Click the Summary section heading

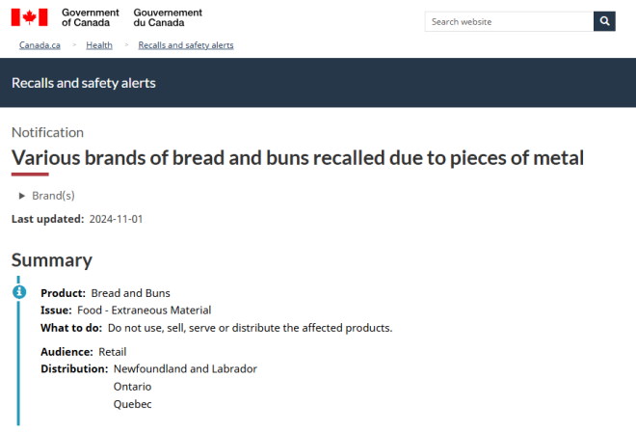click(52, 259)
